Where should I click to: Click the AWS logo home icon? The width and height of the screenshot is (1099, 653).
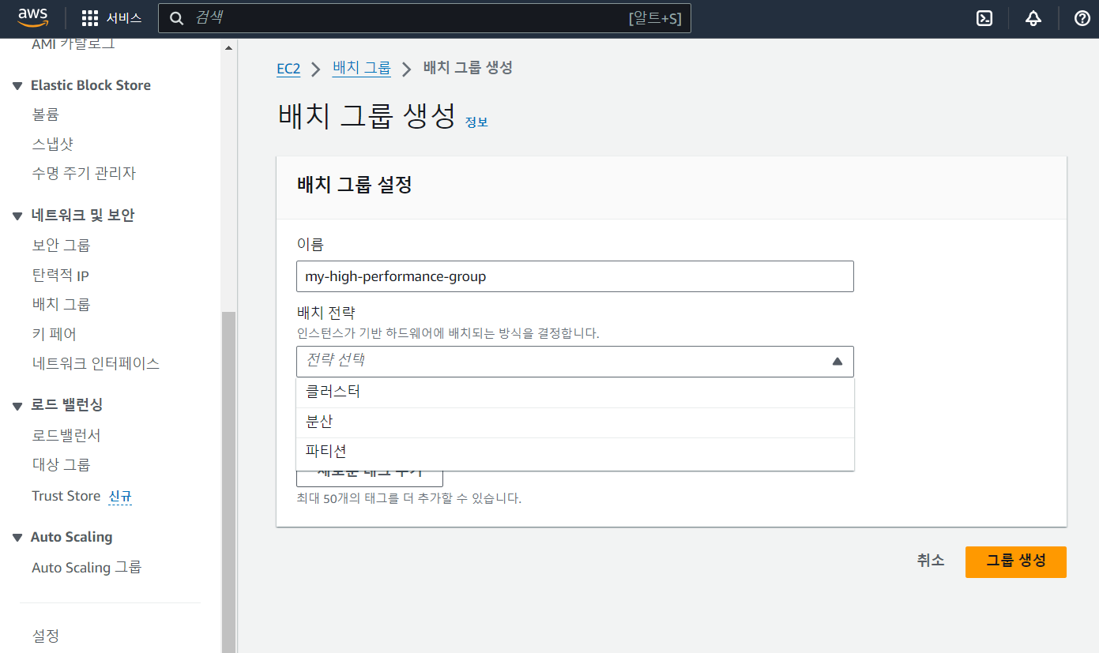pyautogui.click(x=33, y=17)
